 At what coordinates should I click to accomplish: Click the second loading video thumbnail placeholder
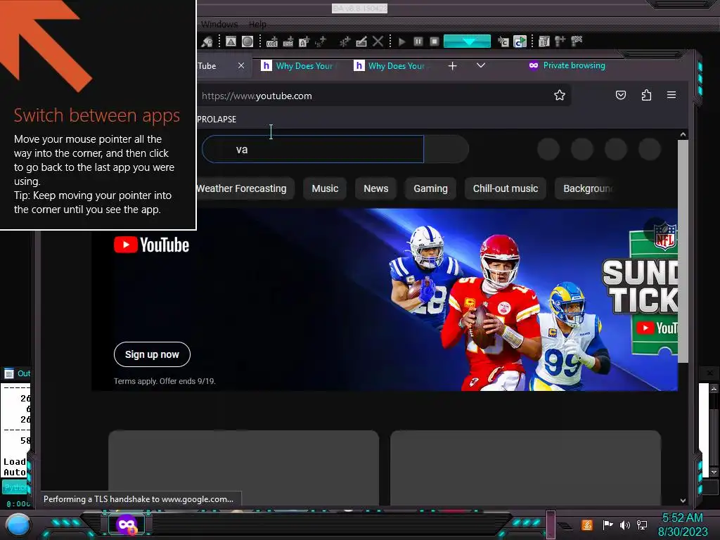pos(526,468)
